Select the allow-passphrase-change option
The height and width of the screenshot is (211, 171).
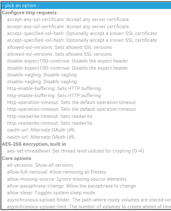(86, 186)
